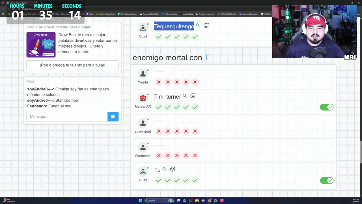The height and width of the screenshot is (204, 362).
Task: Open the Windows Start menu
Action: tap(140, 201)
